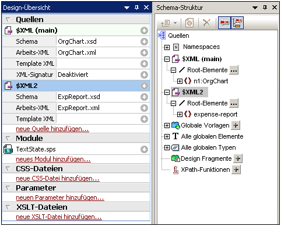Viewport: 281px width, 226px height.
Task: Select Quellen root node in schema tree
Action: tap(178, 36)
